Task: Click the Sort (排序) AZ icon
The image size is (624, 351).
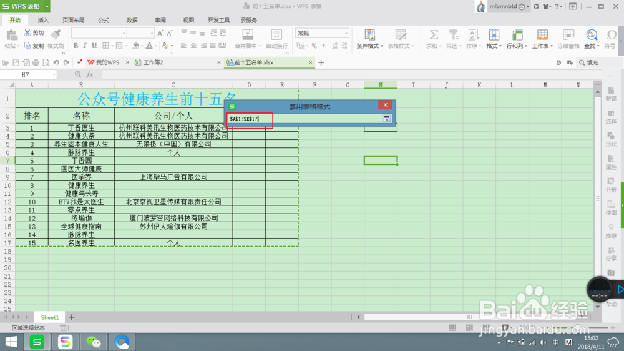Action: coord(473,35)
